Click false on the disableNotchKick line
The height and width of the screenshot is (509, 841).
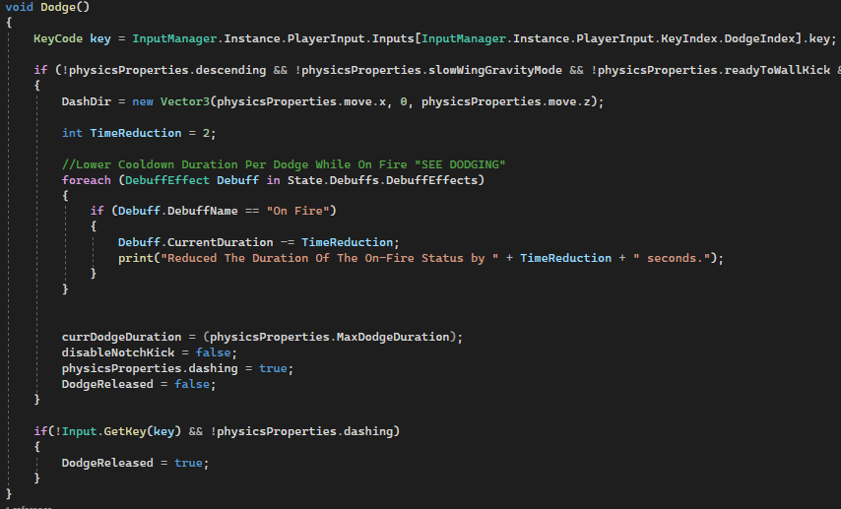coord(213,352)
